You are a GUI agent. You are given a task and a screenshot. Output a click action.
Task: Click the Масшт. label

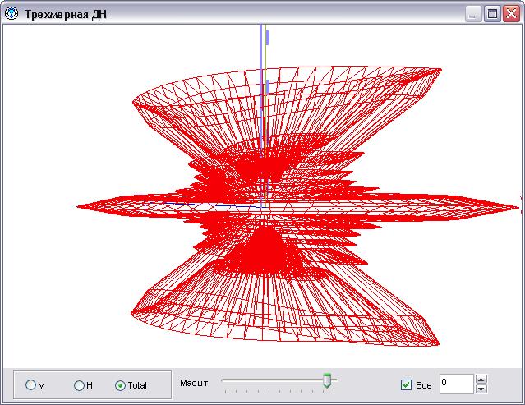tap(196, 384)
